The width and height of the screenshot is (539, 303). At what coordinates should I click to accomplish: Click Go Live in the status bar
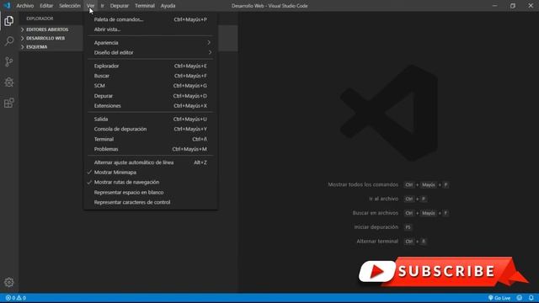499,298
